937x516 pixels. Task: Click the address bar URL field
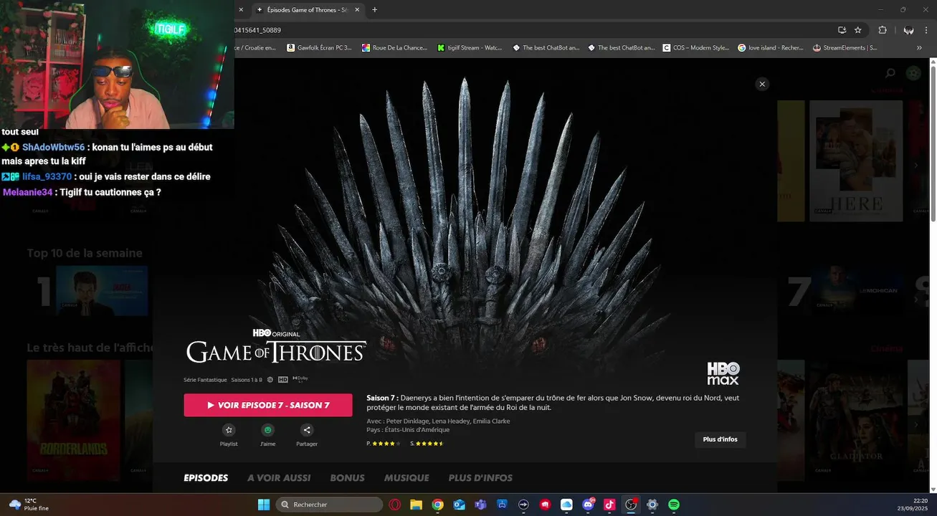531,30
